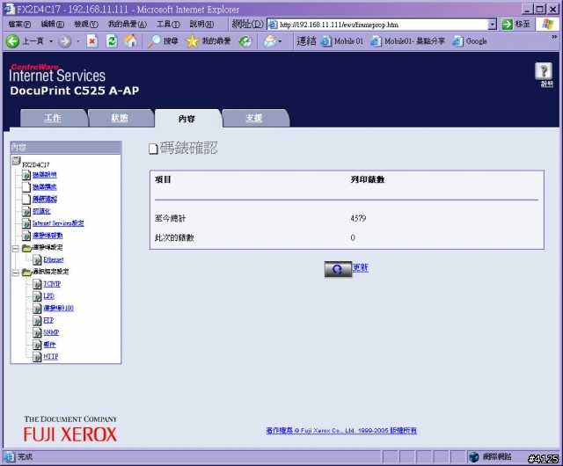Open the CentreWare help question-mark icon
Image resolution: width=563 pixels, height=466 pixels.
pos(544,70)
